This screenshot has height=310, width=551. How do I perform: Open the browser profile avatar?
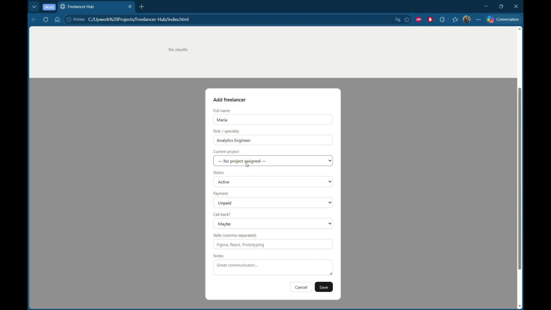[467, 19]
